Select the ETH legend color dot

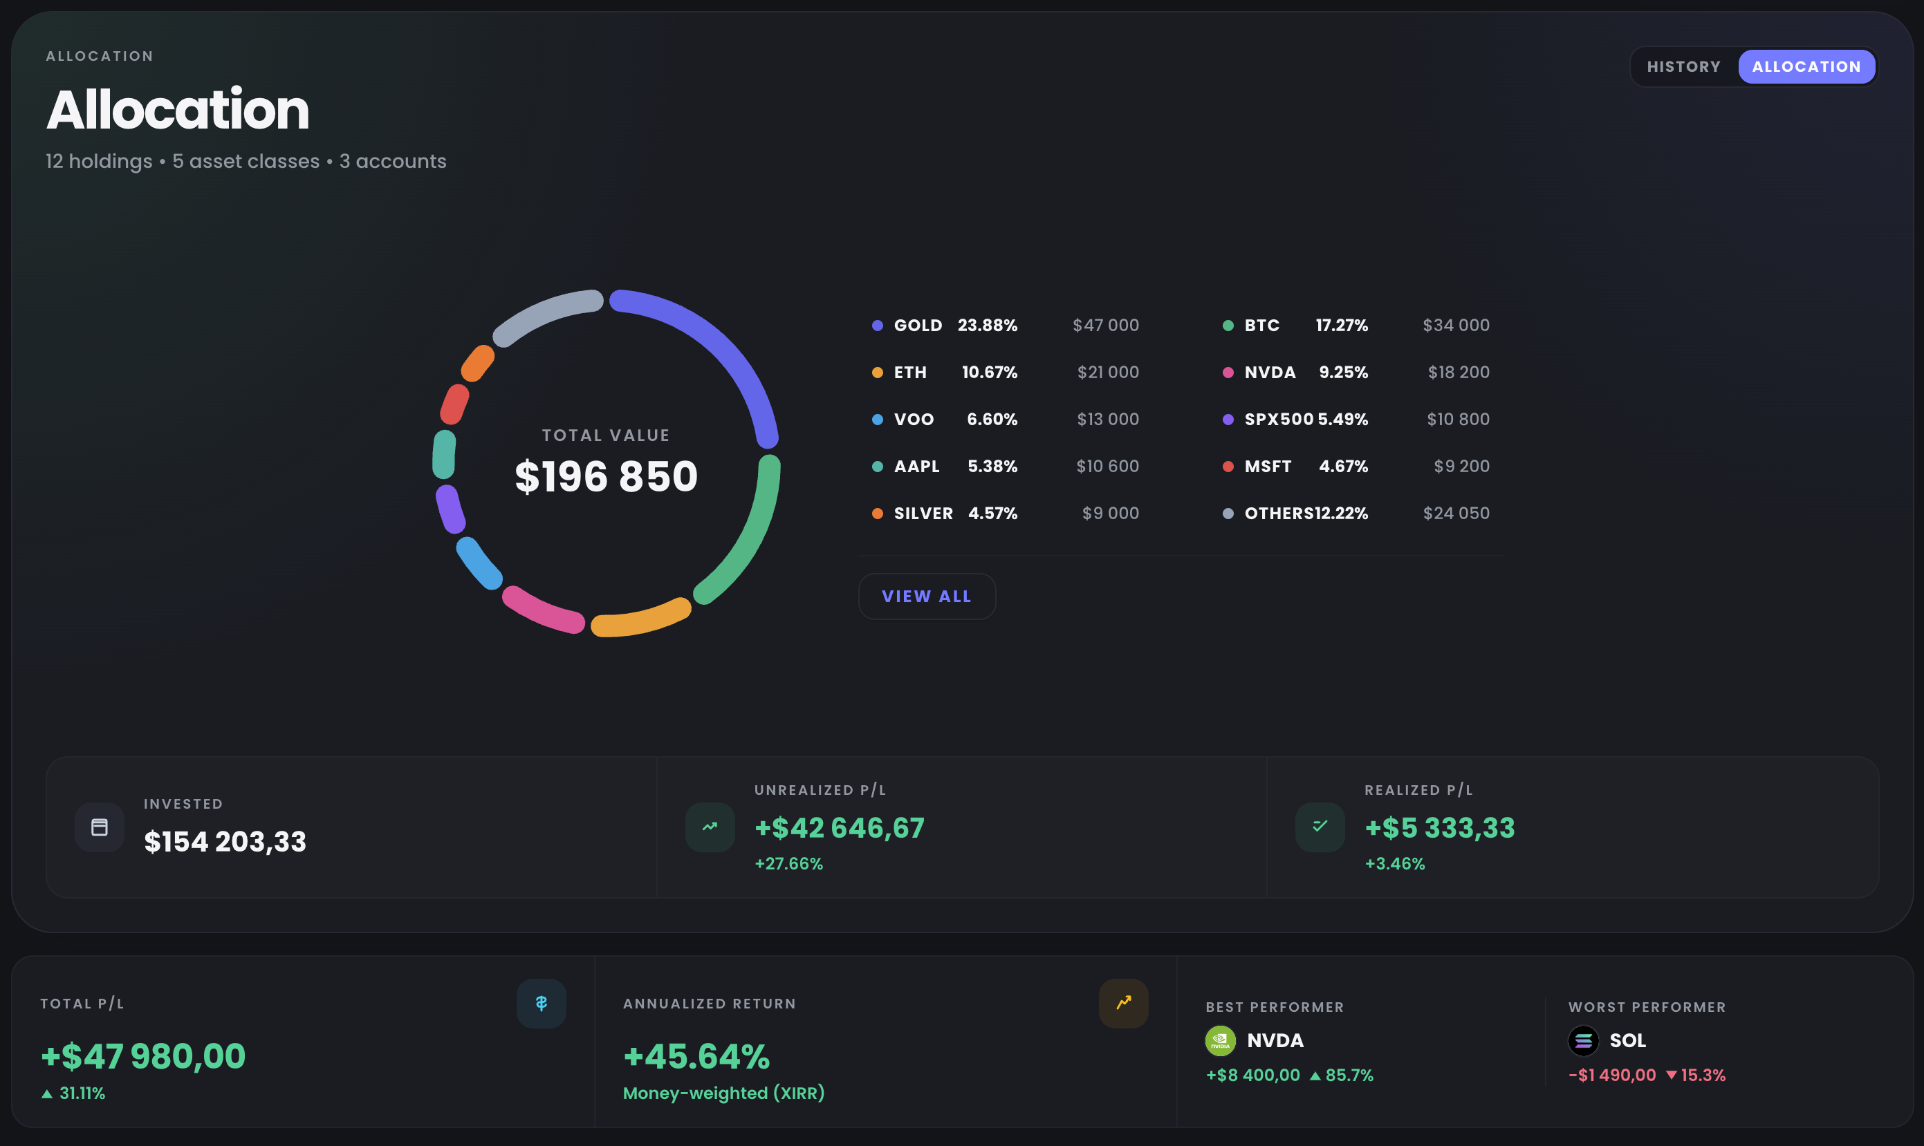(x=877, y=373)
